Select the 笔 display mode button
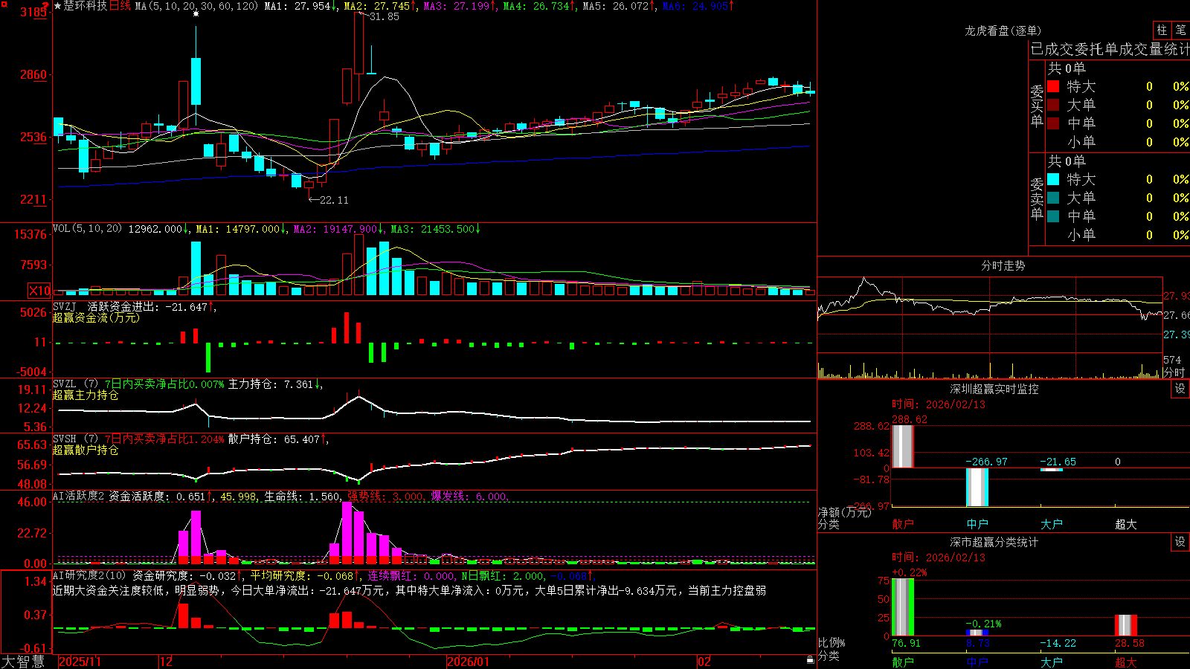 click(1180, 30)
